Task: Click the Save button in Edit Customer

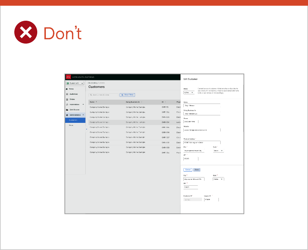Action: pos(197,170)
